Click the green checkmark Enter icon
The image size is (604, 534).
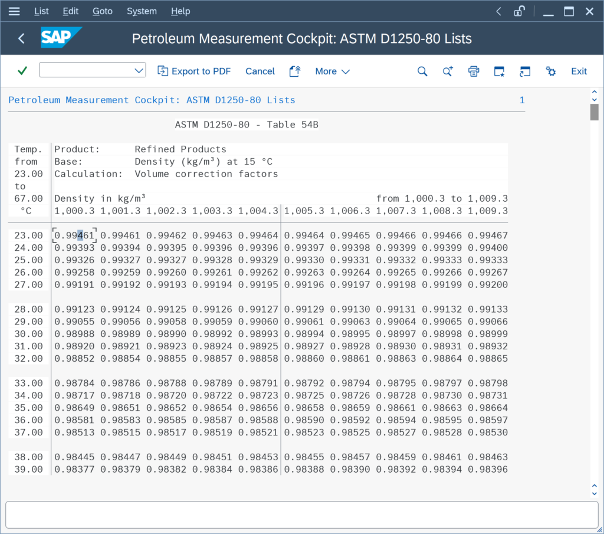(x=22, y=71)
